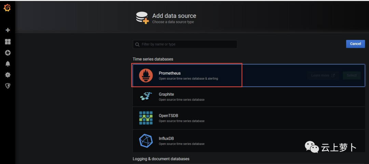Select the Prometheus data source title
The image size is (369, 164).
click(x=170, y=73)
